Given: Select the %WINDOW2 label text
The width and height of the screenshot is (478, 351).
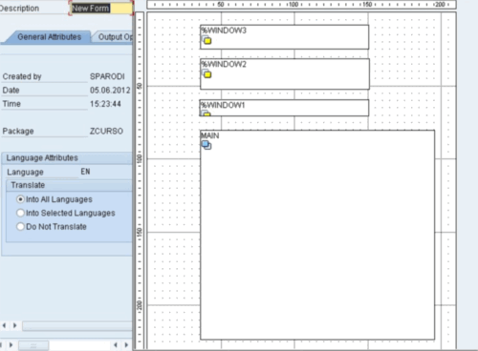Looking at the screenshot, I should (224, 64).
